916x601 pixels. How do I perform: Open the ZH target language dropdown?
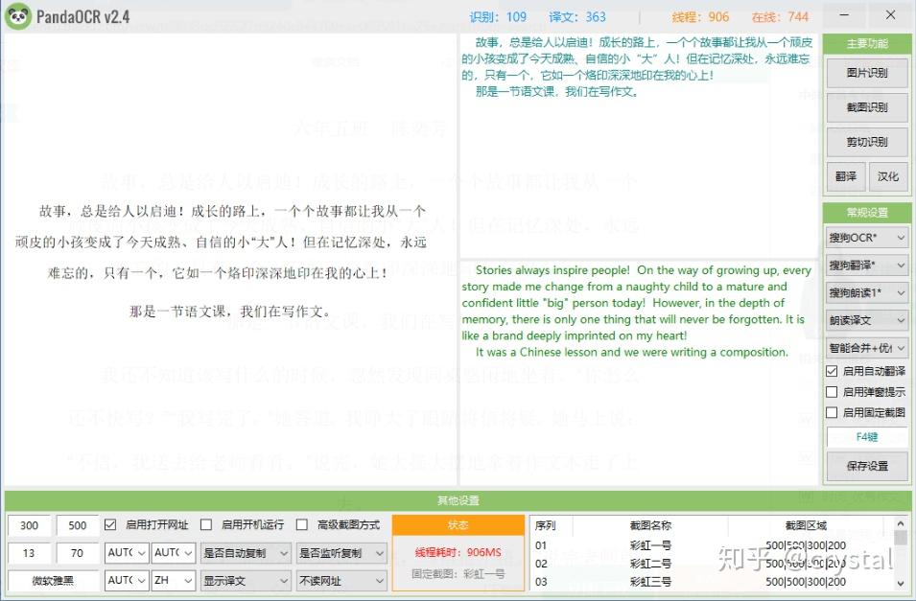173,580
